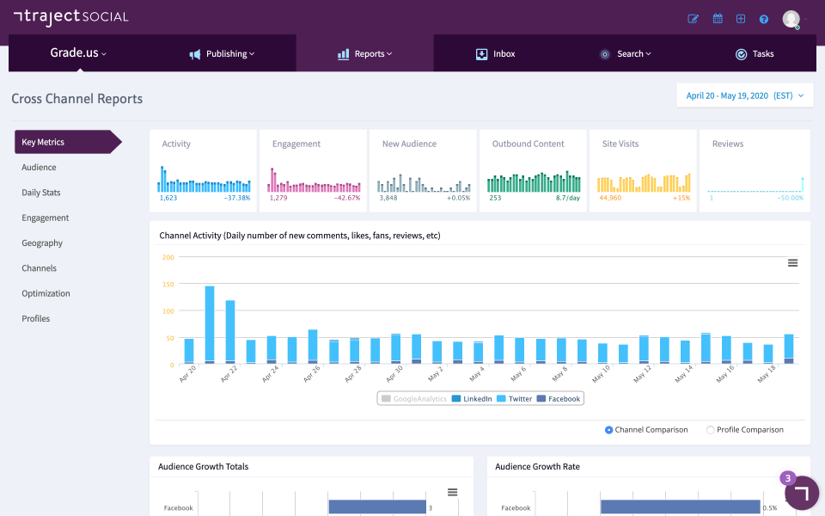Click the compose post pencil icon
Viewport: 825px width, 516px height.
click(694, 19)
